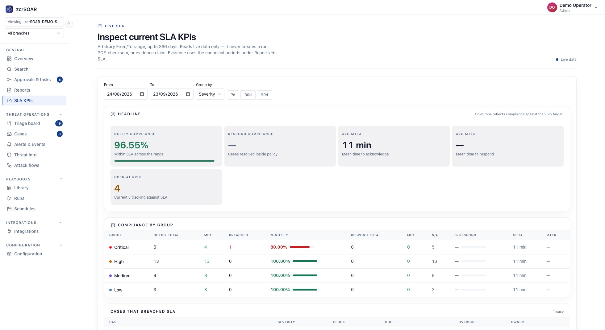Click the Approvals & tasks checklist icon
The height and width of the screenshot is (330, 605).
pos(9,80)
